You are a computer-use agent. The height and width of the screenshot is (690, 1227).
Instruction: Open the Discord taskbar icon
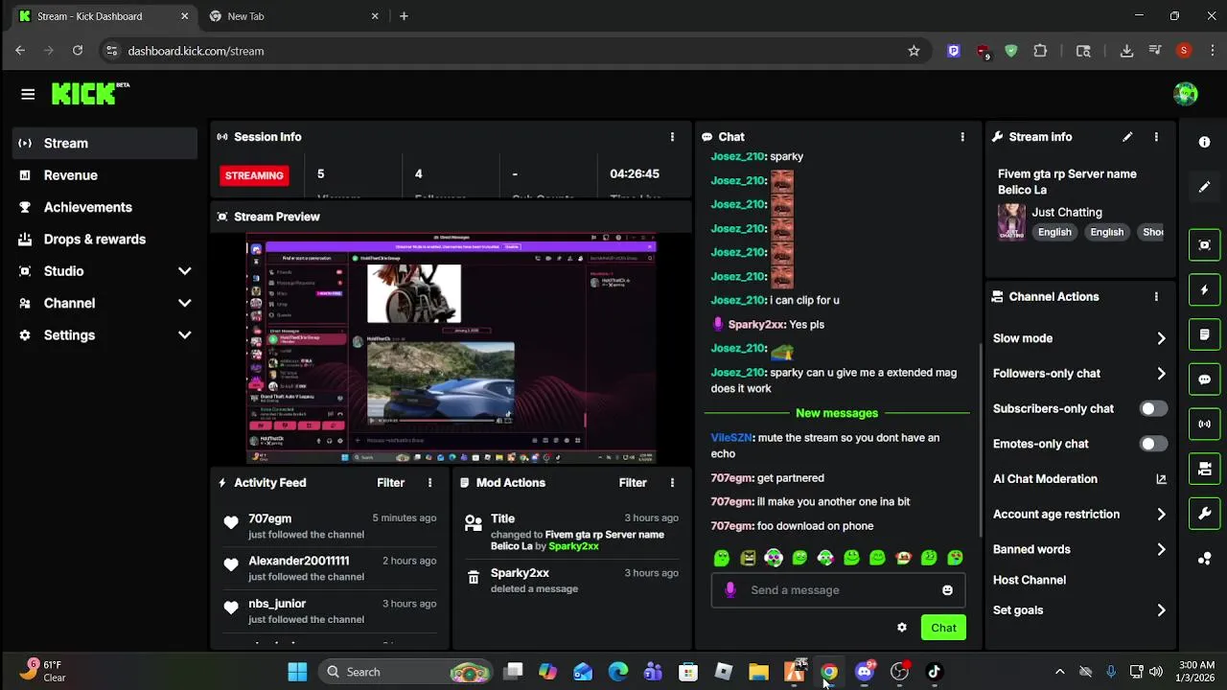865,672
